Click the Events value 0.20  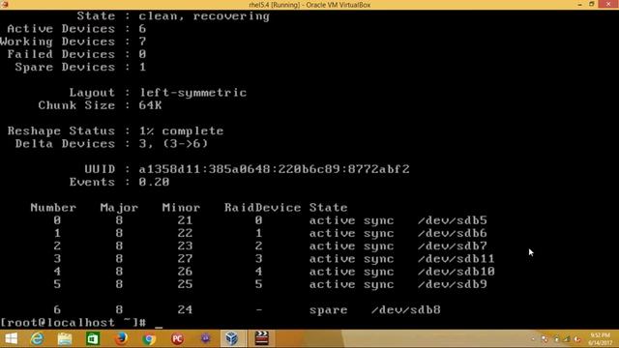click(x=154, y=182)
